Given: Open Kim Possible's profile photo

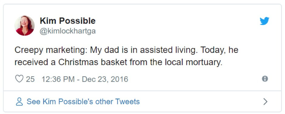Looking at the screenshot, I should click(x=25, y=26).
